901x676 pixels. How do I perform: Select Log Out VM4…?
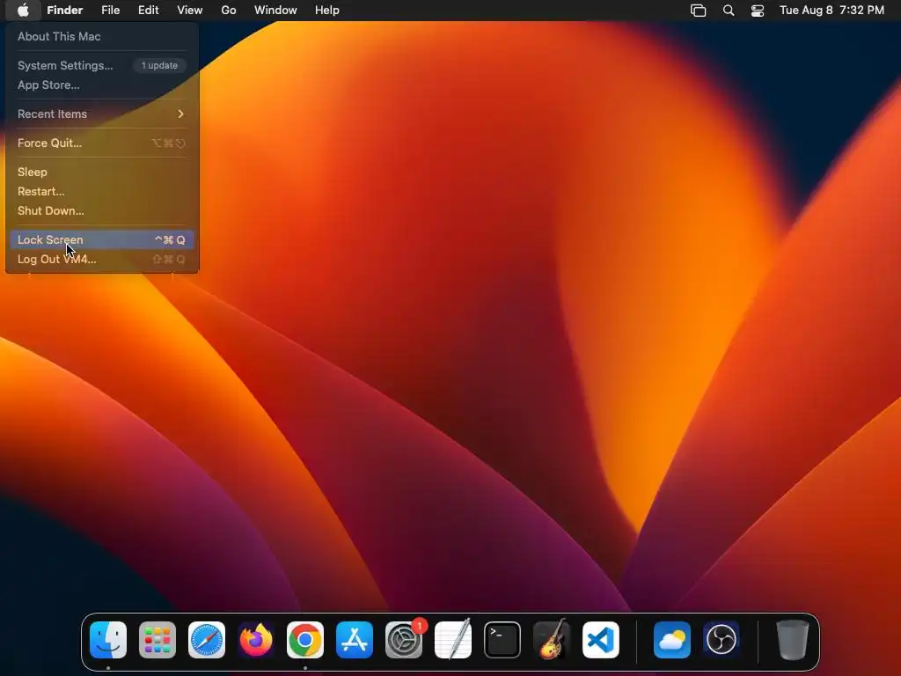[x=102, y=260]
